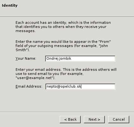134x127 pixels.
Task: Place cursor in the "Ondrej Jombik" text
Action: click(x=59, y=58)
